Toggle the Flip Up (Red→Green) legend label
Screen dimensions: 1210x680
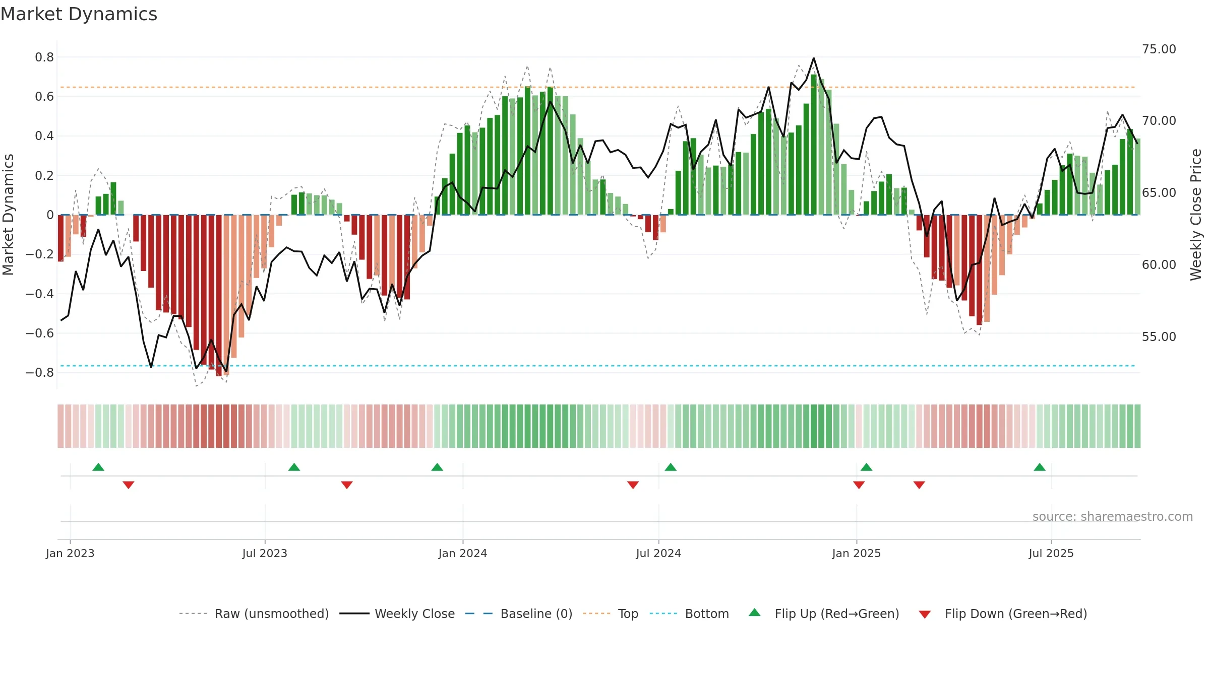[837, 614]
